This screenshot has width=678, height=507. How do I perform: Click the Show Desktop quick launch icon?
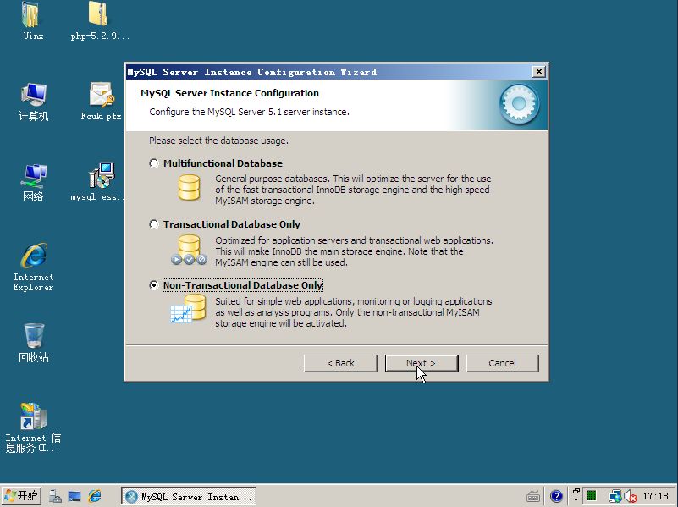tap(74, 496)
